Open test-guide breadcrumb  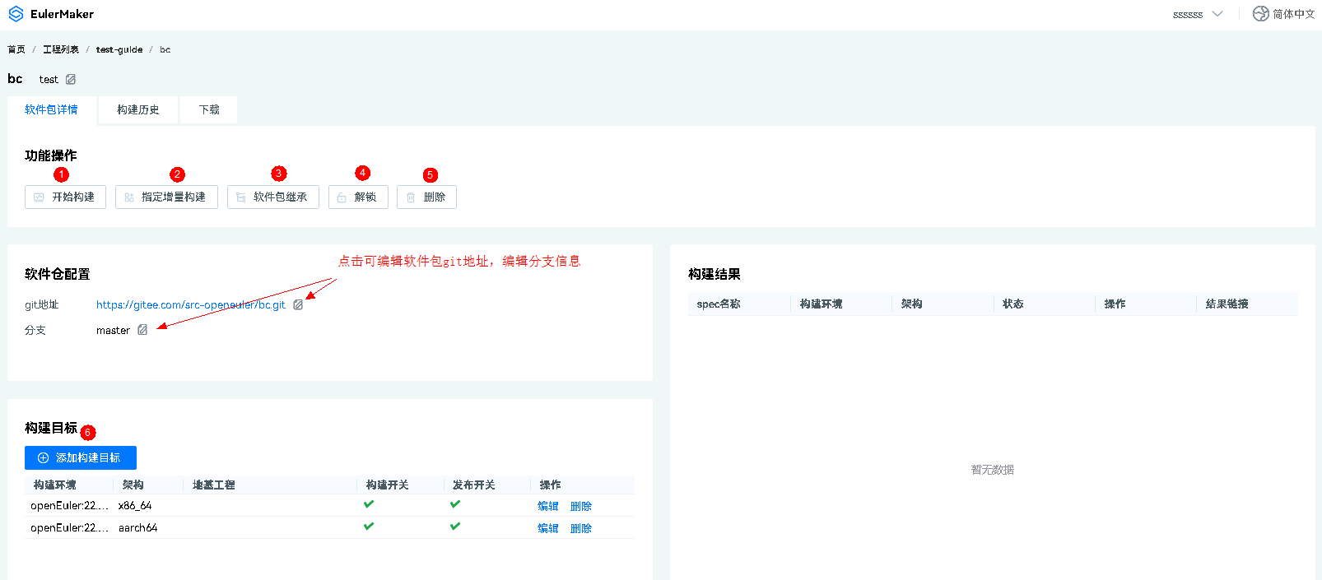click(119, 49)
